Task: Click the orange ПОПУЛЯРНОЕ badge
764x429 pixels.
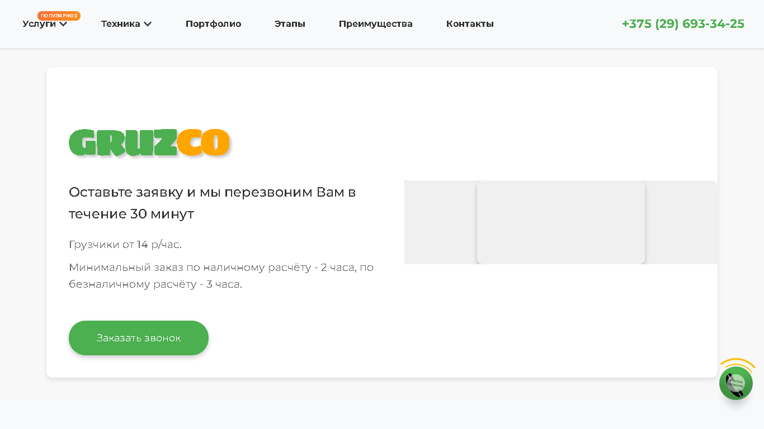Action: (x=59, y=16)
